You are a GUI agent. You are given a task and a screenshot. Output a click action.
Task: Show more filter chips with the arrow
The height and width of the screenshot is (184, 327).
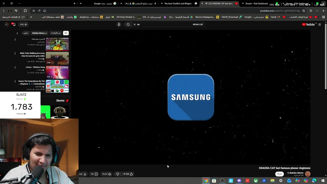pos(17,33)
